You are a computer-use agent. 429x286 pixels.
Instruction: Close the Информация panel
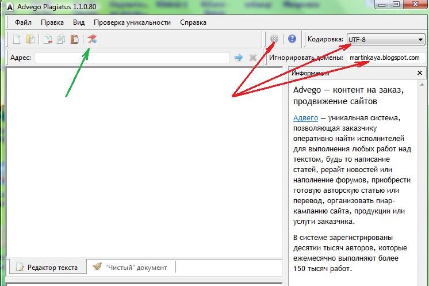420,73
